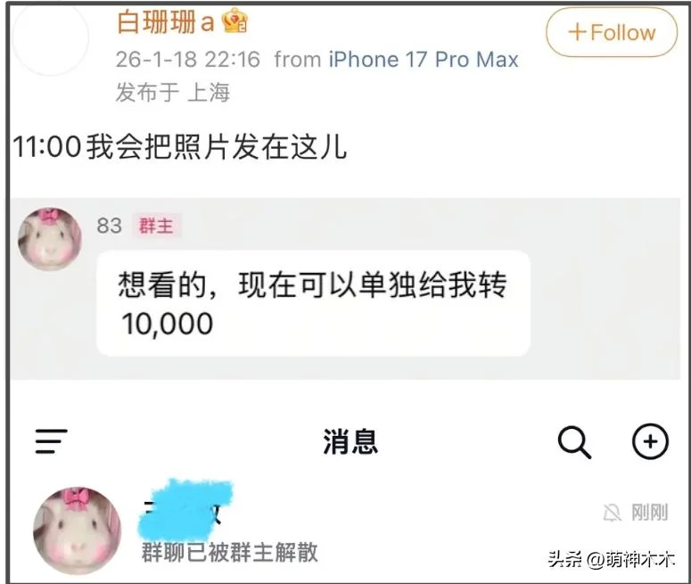Open the hamburger menu icon beside 消息

coord(52,441)
